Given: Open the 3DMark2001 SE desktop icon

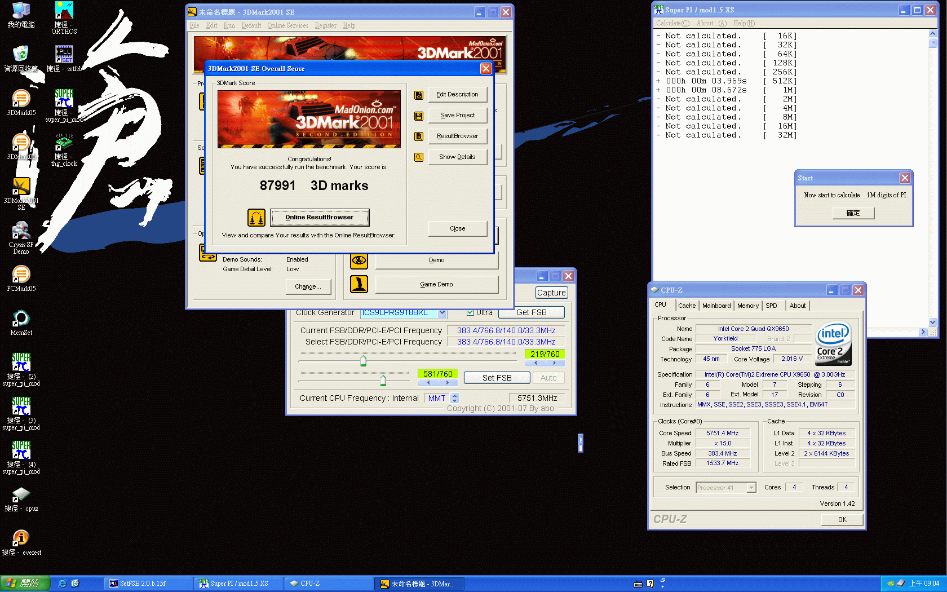Looking at the screenshot, I should pyautogui.click(x=21, y=194).
